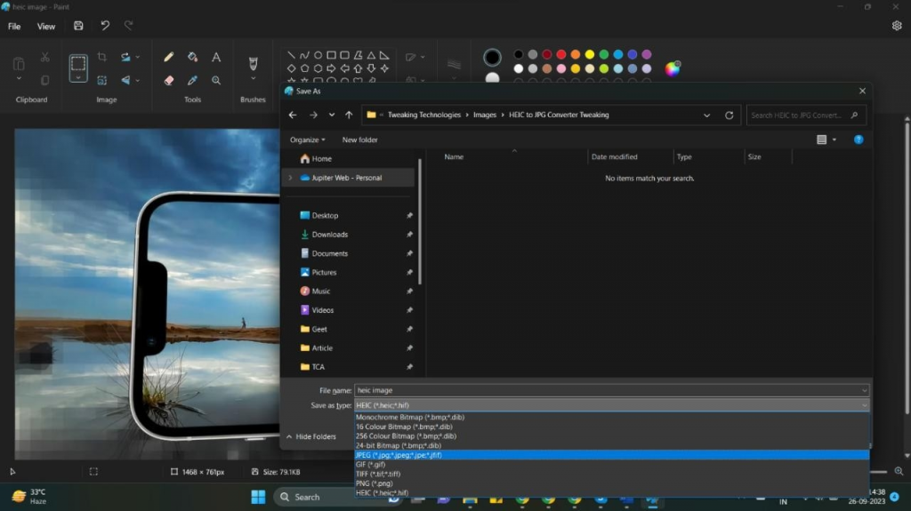911x511 pixels.
Task: Select the Eraser tool
Action: [168, 80]
